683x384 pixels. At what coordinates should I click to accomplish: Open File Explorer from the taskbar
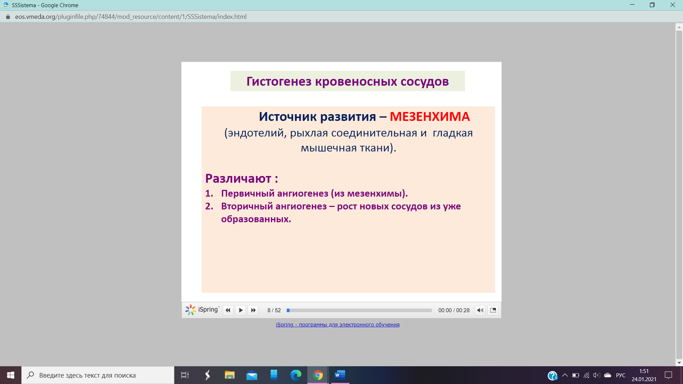point(229,375)
